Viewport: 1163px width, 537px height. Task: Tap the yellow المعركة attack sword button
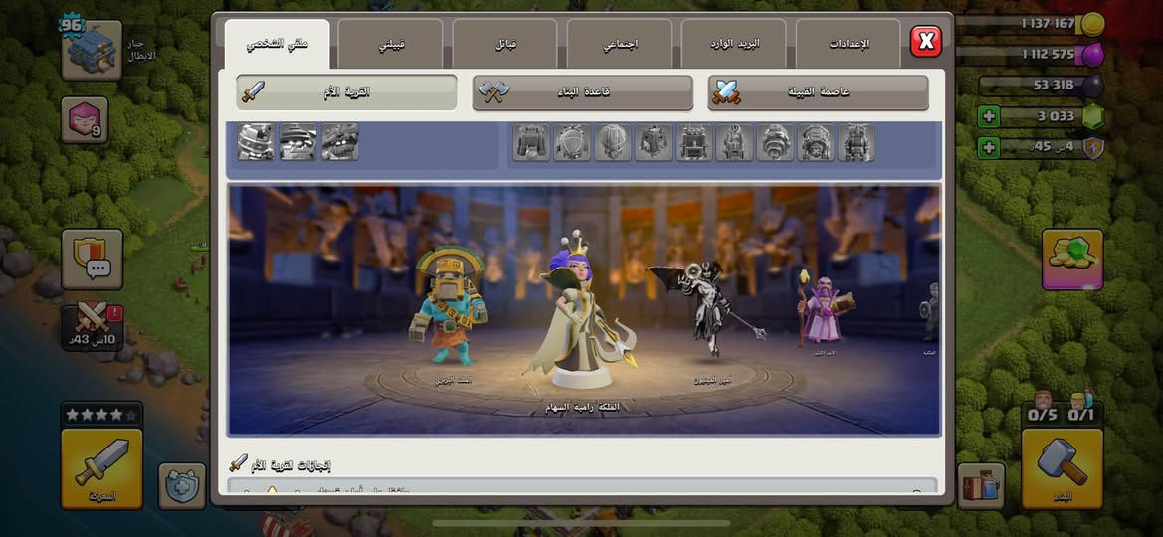coord(101,468)
